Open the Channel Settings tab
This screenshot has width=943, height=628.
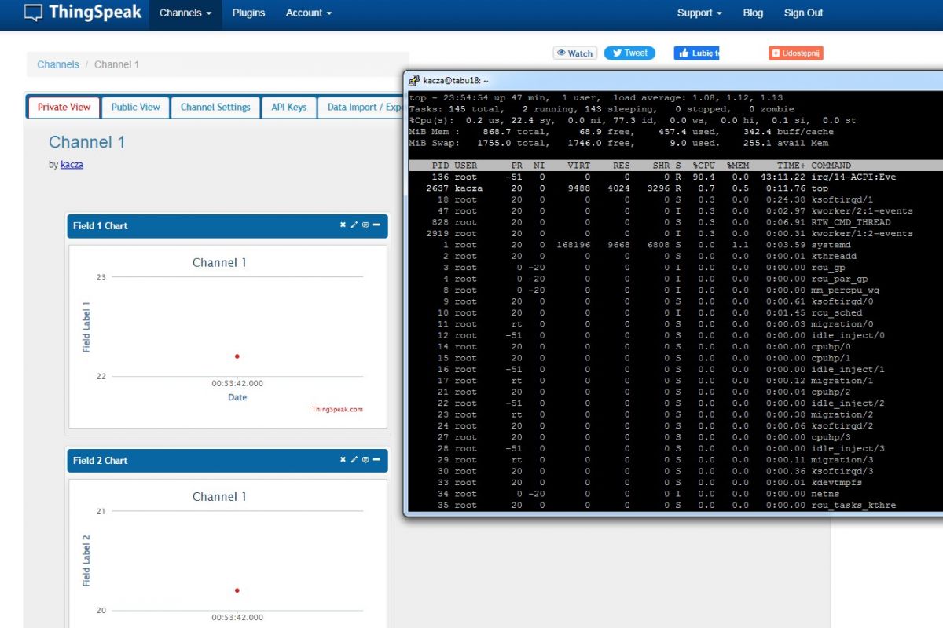[x=215, y=108]
